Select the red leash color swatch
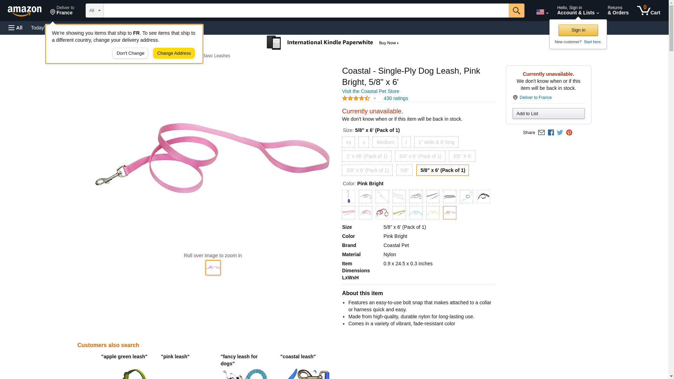This screenshot has width=674, height=379. tap(382, 213)
